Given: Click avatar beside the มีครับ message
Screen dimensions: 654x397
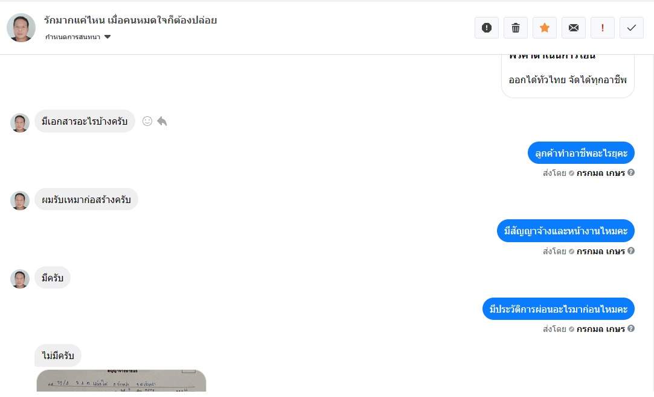Looking at the screenshot, I should coord(19,279).
